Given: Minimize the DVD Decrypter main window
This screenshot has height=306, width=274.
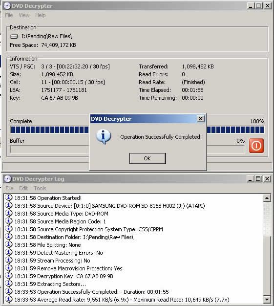Looking at the screenshot, I should point(251,6).
